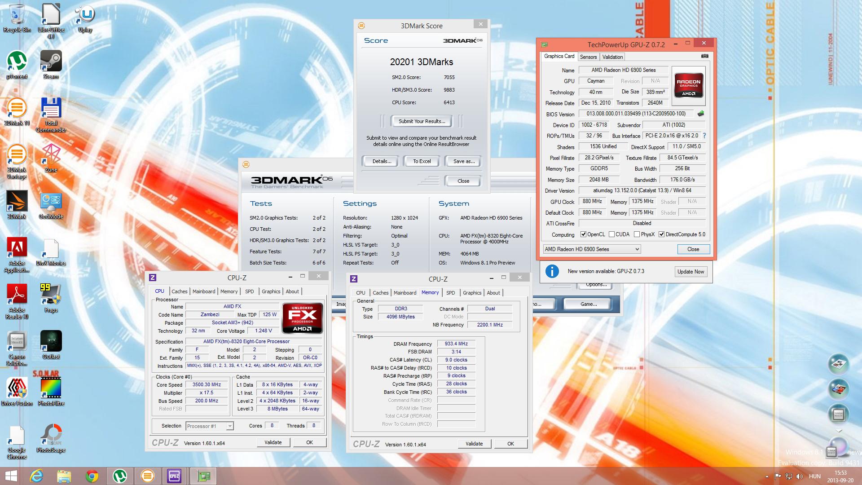
Task: Open the Mainboard tab in the CPU window of CPU-Z
Action: tap(204, 291)
